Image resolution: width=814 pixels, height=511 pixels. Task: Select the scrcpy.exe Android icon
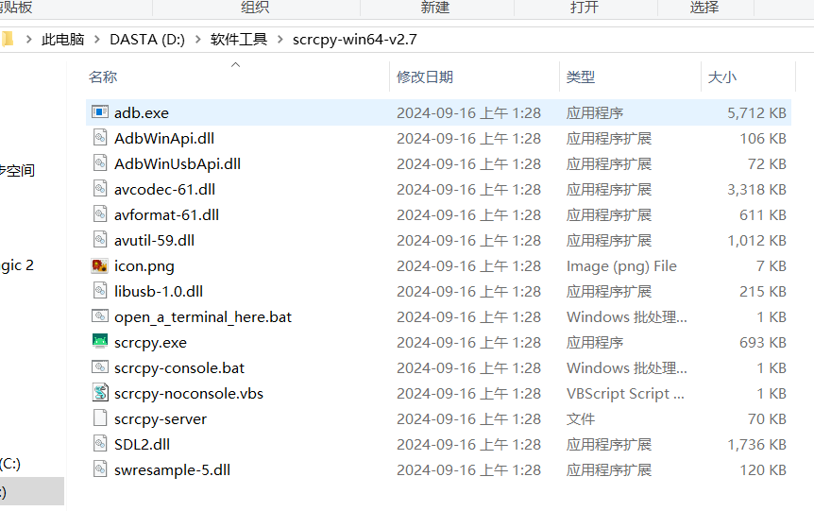tap(100, 342)
